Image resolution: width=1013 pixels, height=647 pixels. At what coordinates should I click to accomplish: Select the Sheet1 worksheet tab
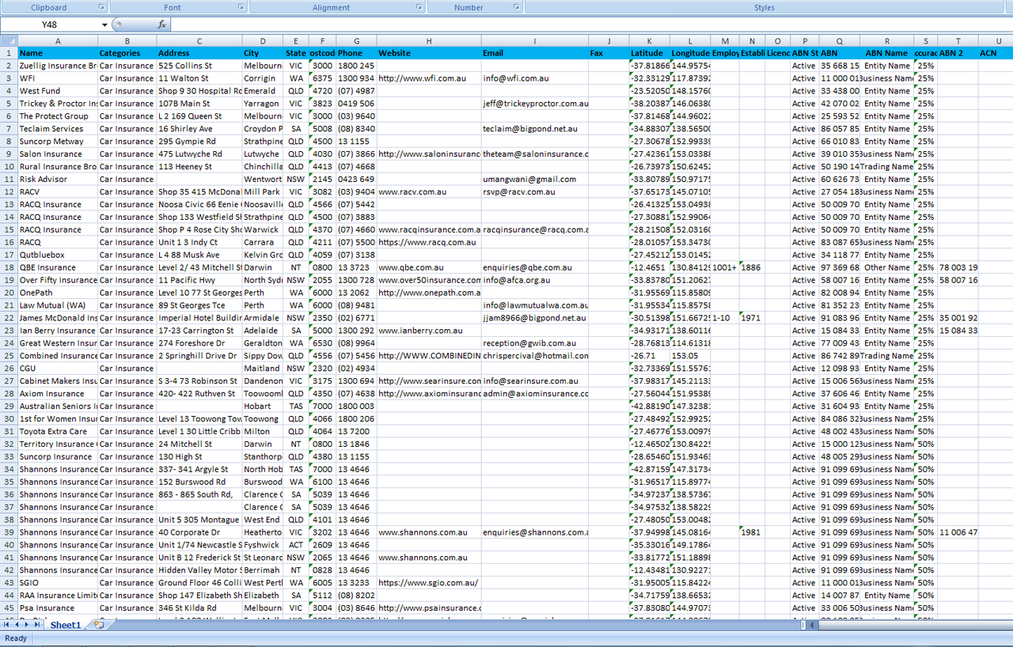tap(66, 625)
